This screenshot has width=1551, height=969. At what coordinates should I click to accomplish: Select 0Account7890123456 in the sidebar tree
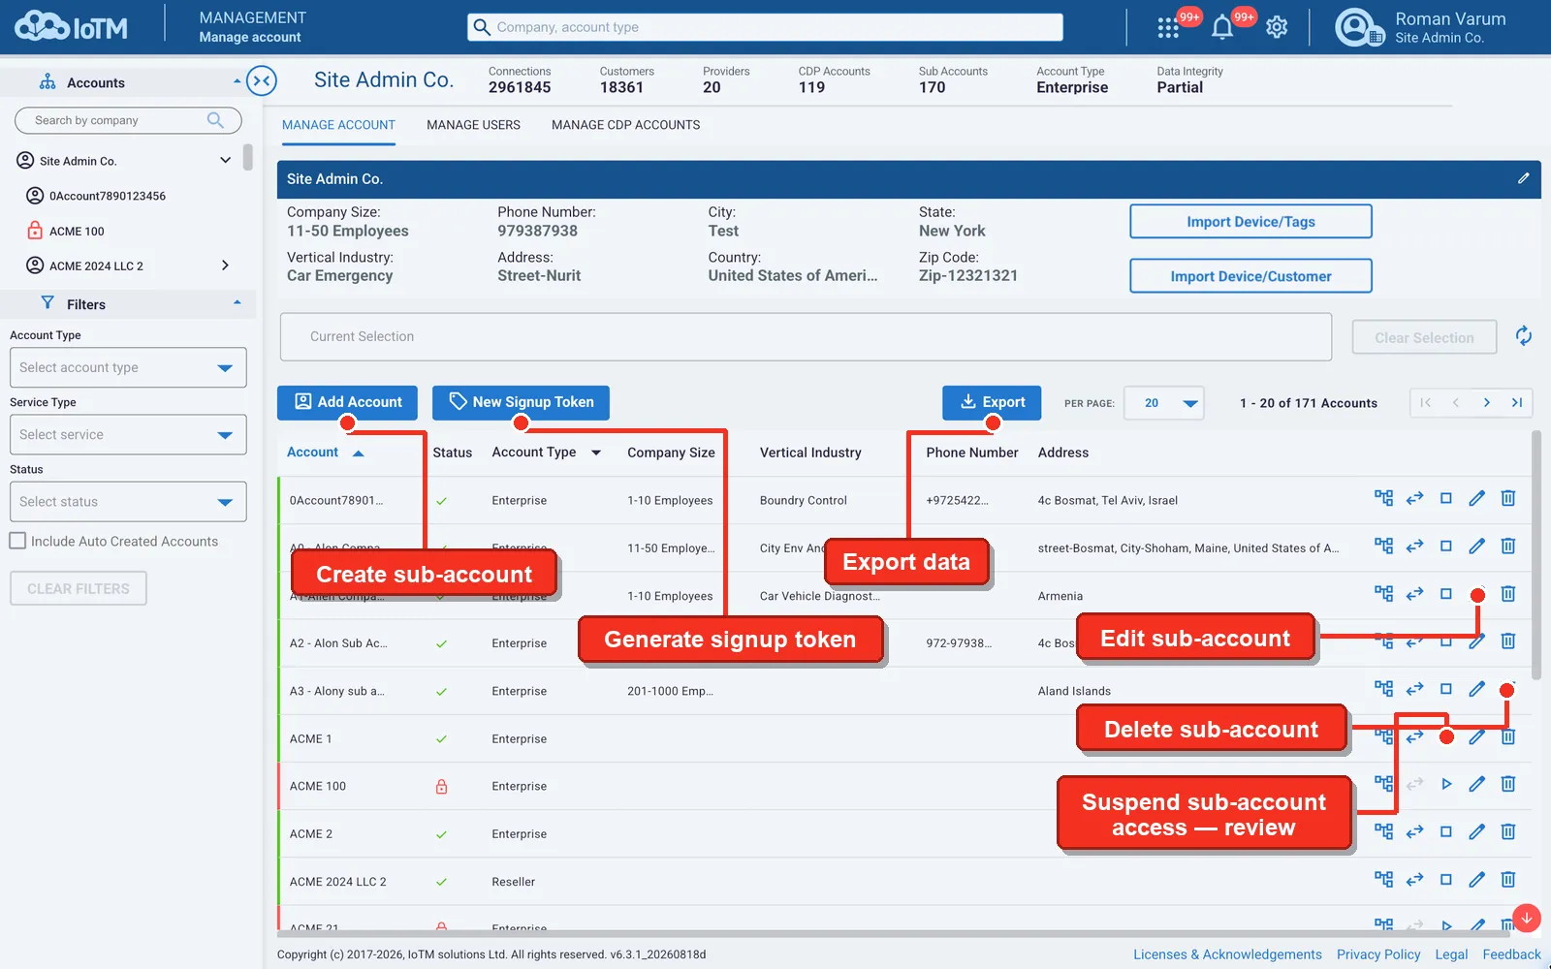(107, 196)
